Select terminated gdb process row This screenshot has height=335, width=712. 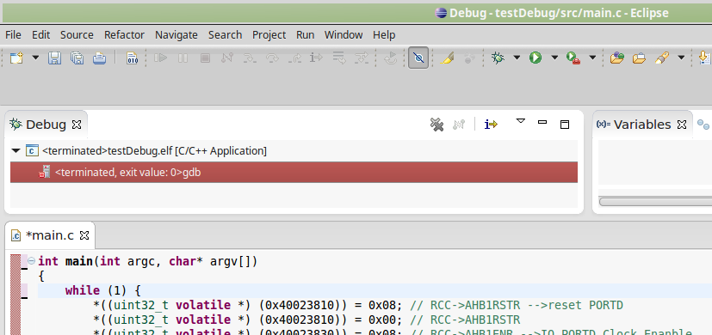pyautogui.click(x=294, y=173)
